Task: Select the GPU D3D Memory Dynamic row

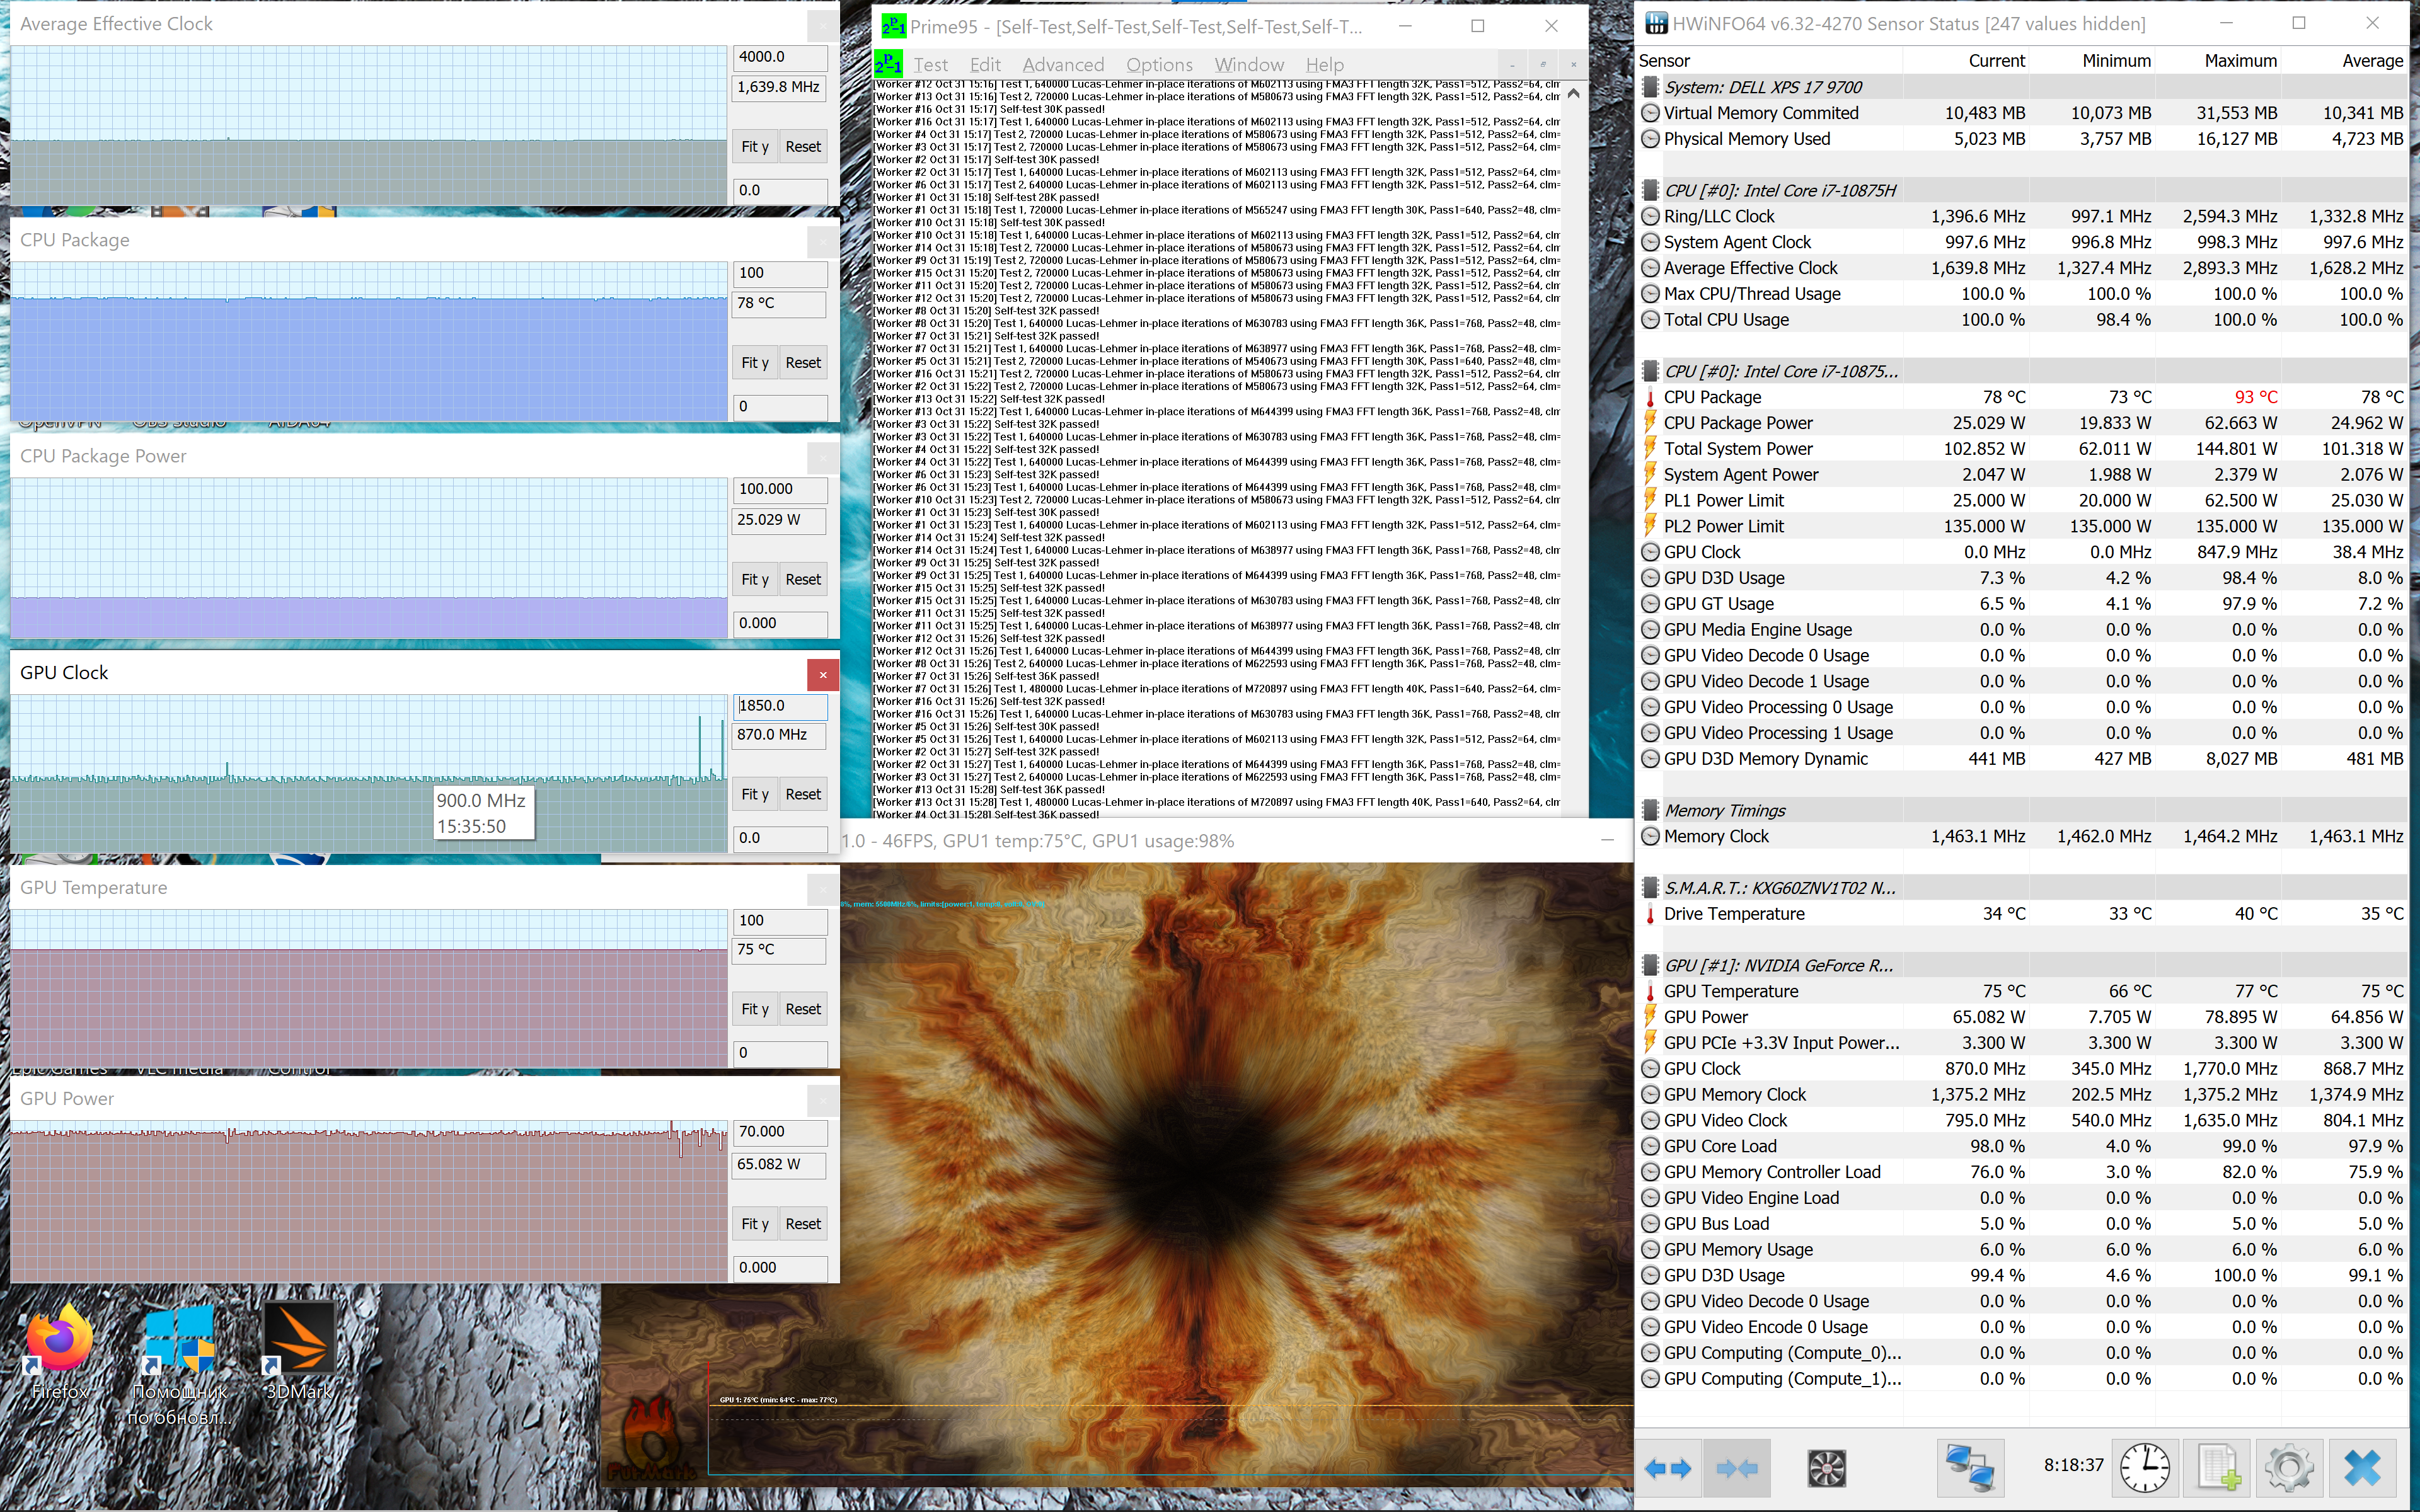Action: click(x=2023, y=759)
